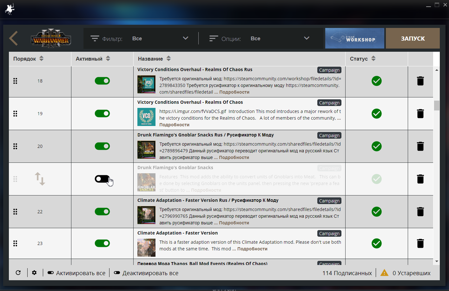Click order number 18
Screen dimensions: 449x291
pos(40,81)
